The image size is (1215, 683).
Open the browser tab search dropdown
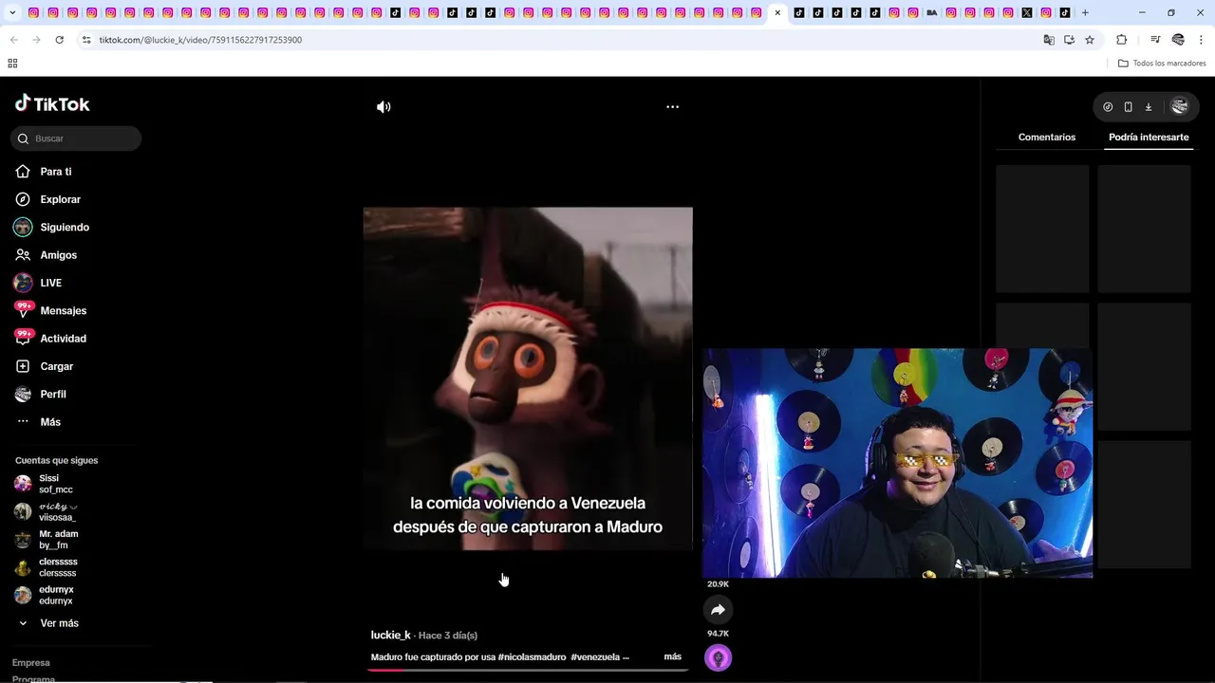tap(12, 13)
